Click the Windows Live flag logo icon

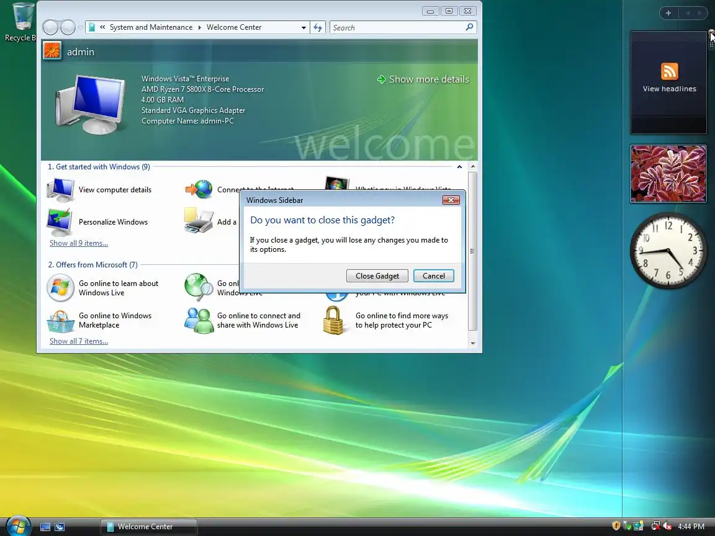point(60,288)
